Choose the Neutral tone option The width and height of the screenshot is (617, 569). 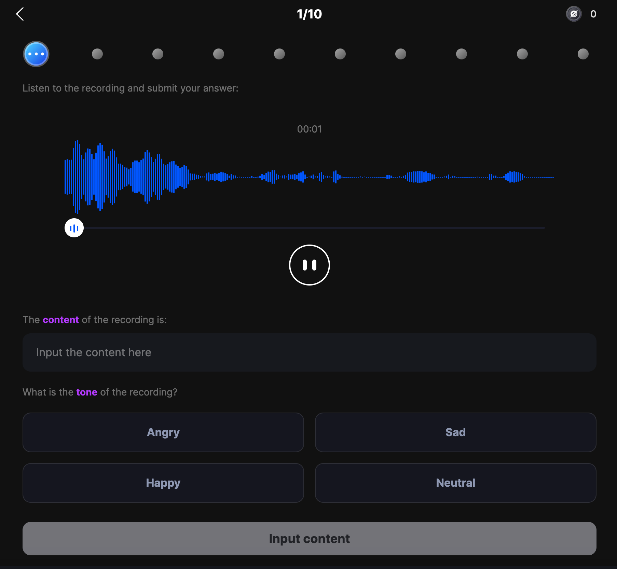pyautogui.click(x=455, y=483)
